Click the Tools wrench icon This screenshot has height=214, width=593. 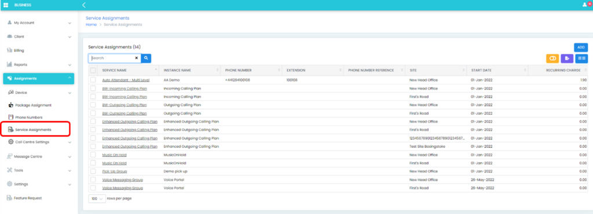10,170
